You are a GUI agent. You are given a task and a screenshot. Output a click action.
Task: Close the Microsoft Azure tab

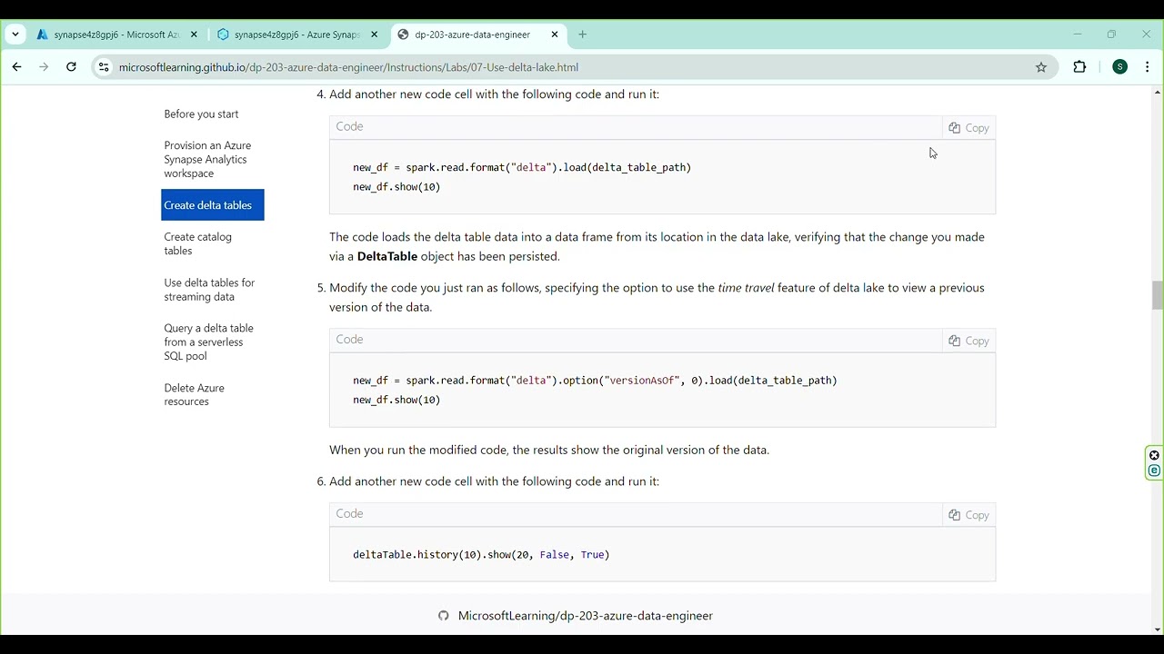pyautogui.click(x=194, y=35)
